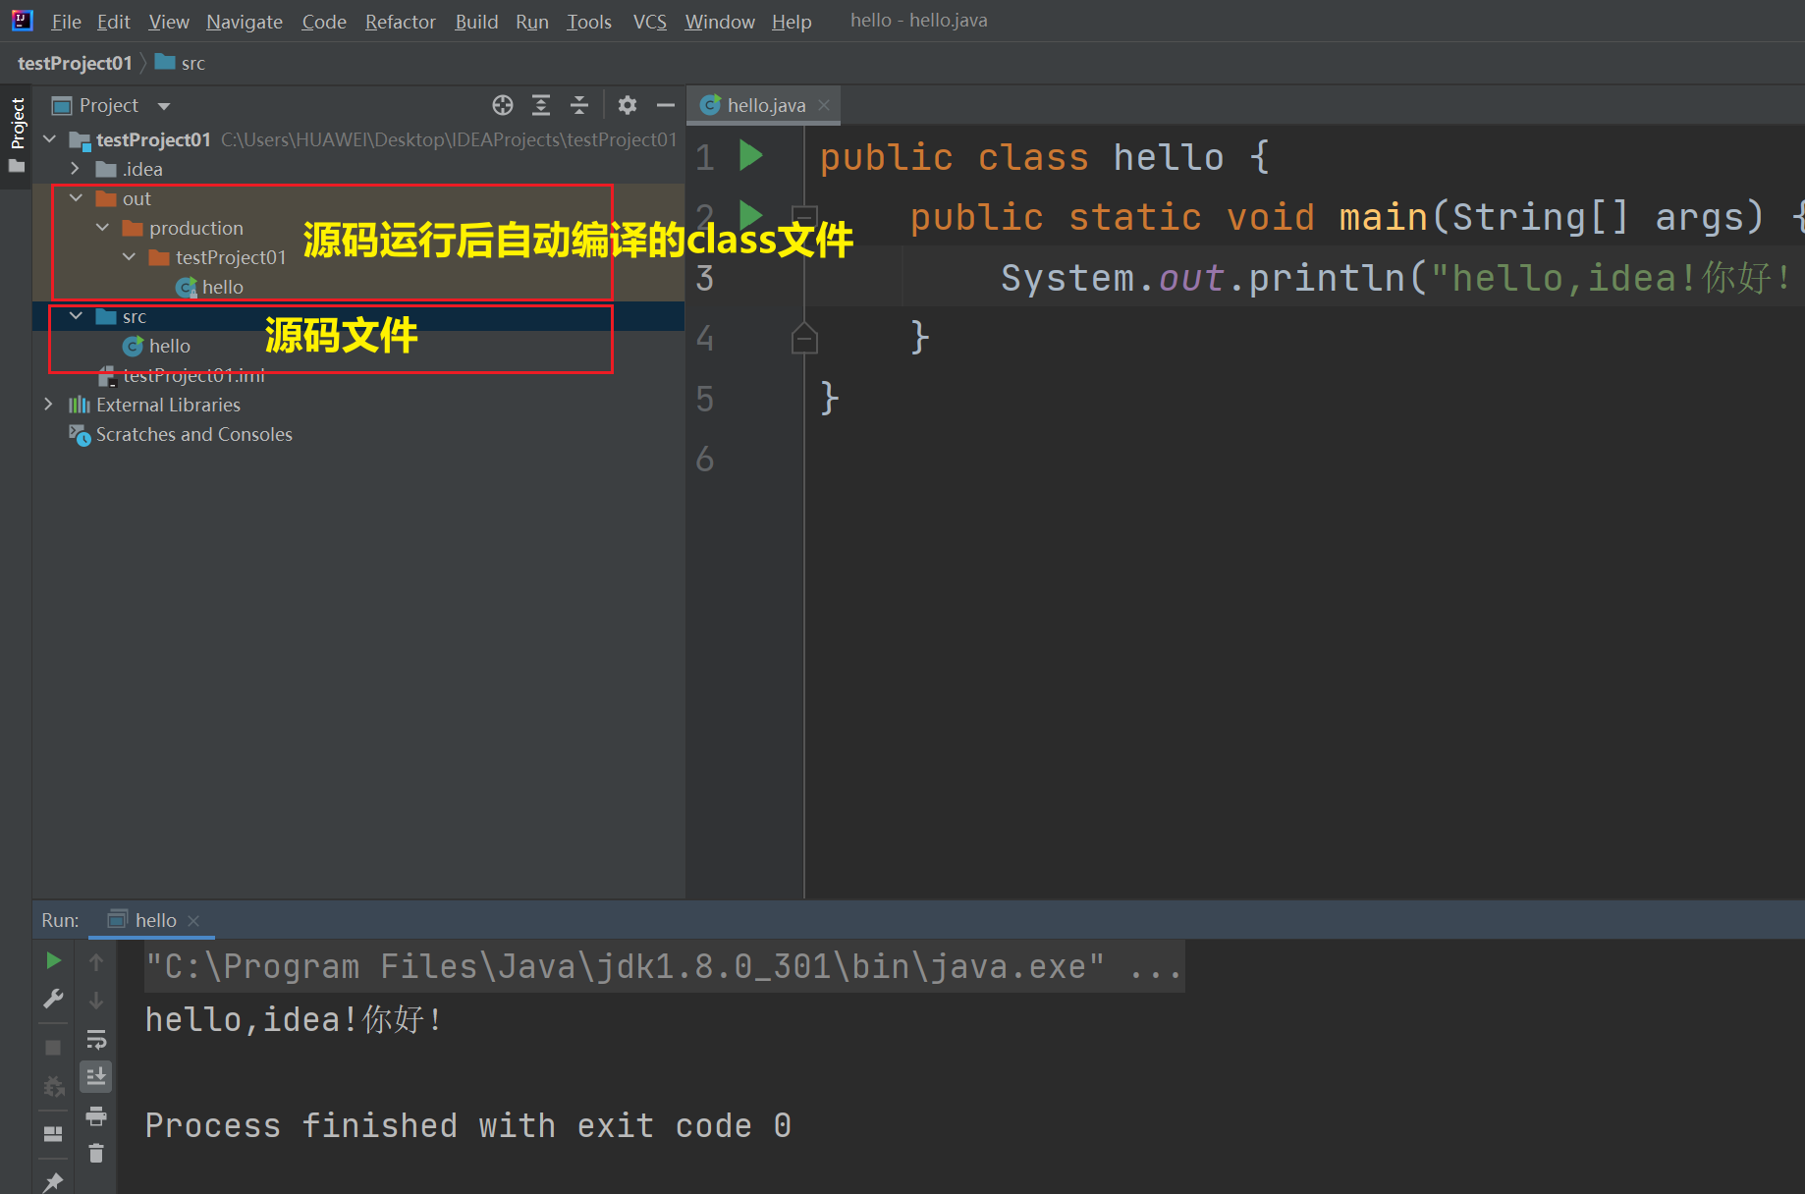
Task: Open the VCS menu
Action: 649,22
